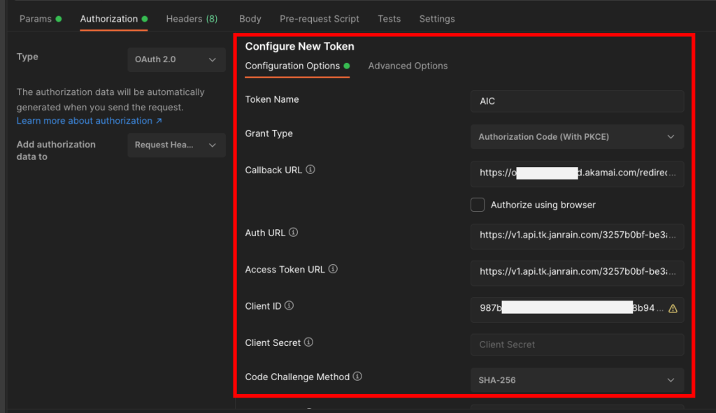716x413 pixels.
Task: Click info icon by Code Challenge Method
Action: [x=357, y=377]
